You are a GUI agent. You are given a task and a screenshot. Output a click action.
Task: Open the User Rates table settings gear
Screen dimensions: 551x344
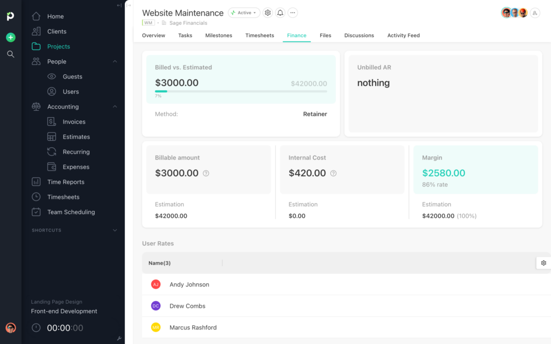(x=543, y=263)
